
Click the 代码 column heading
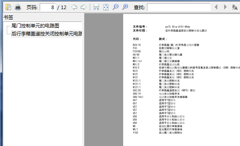[x=137, y=39]
